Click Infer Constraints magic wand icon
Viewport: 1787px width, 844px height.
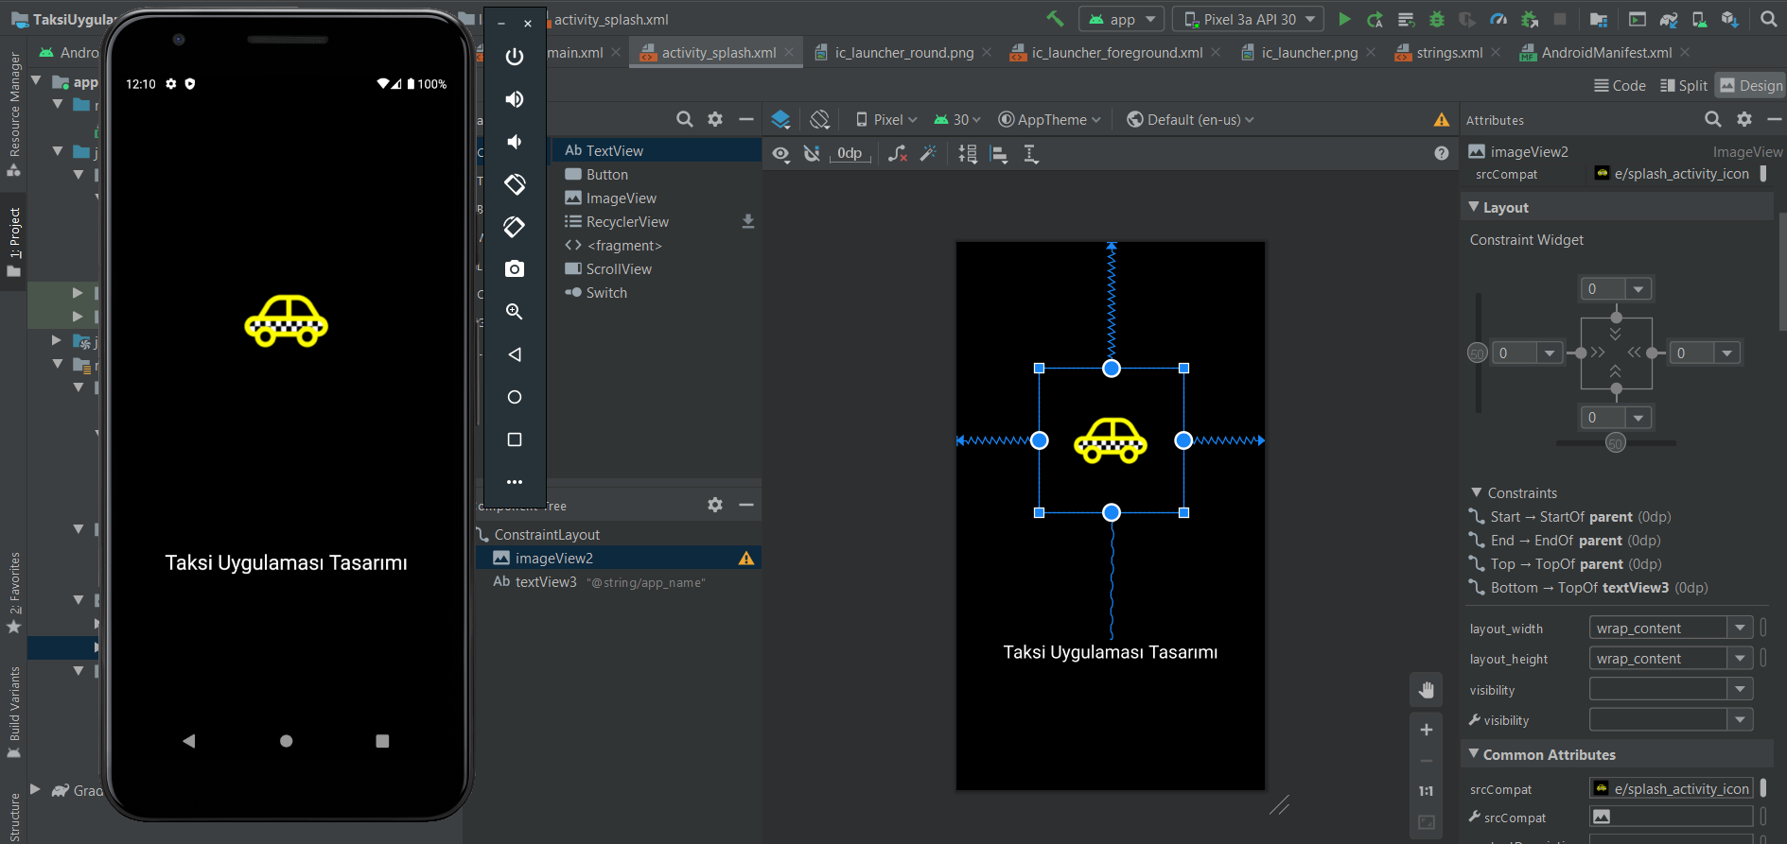pos(929,154)
